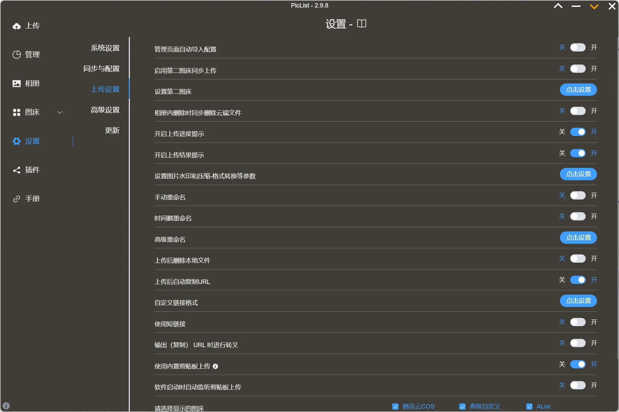Open the Album (相册) picture icon
This screenshot has height=412, width=619.
[16, 83]
